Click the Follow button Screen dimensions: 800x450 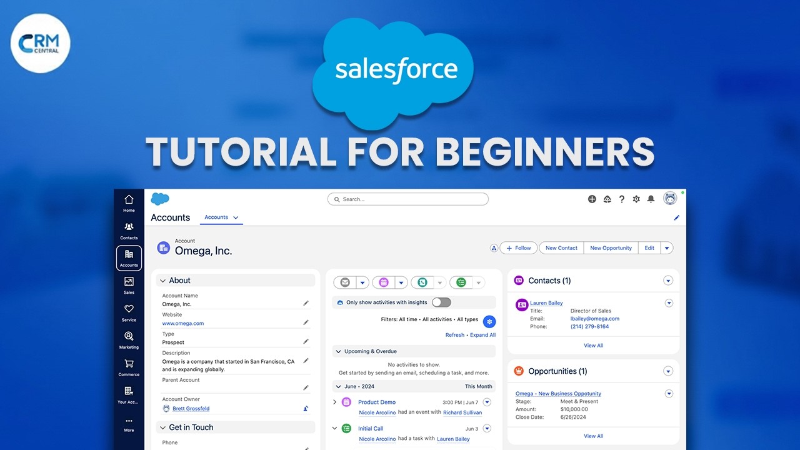(519, 248)
